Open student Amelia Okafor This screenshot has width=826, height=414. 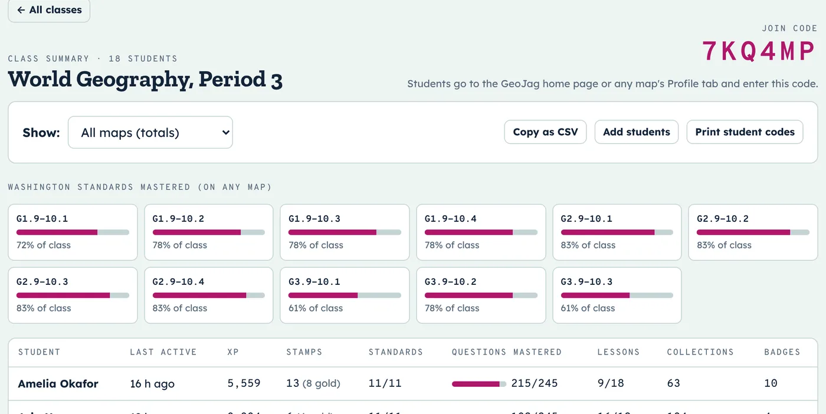click(58, 383)
